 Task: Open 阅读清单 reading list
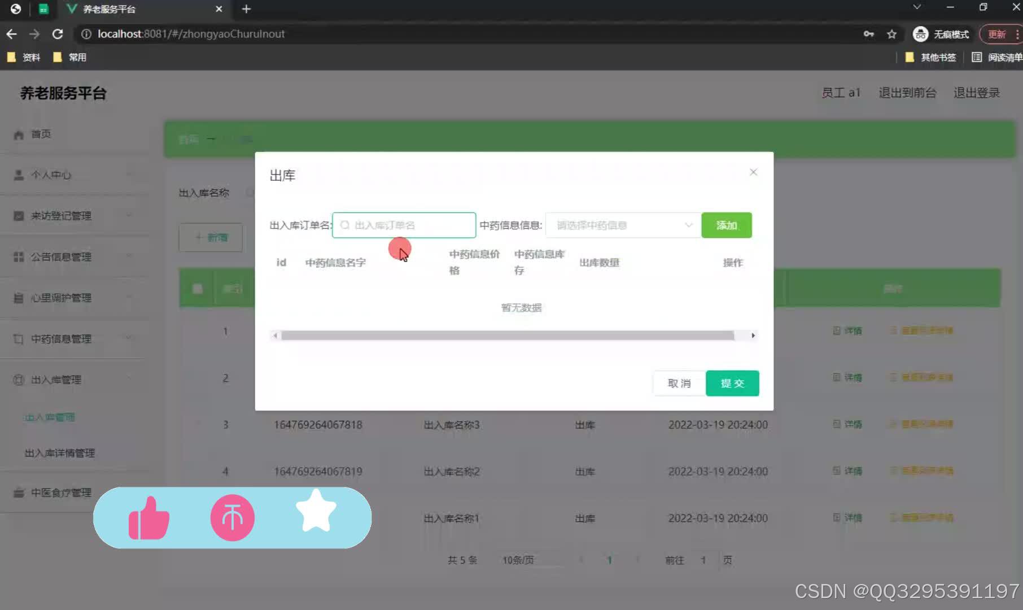pos(996,57)
